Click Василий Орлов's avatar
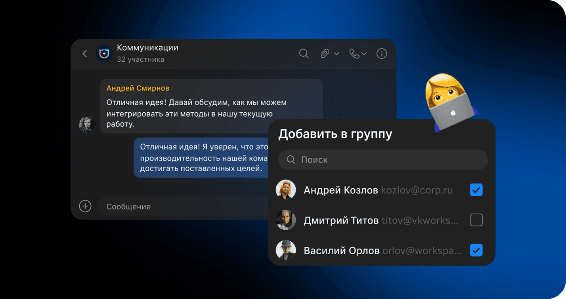Screen dimensions: 566x299 [x=286, y=250]
